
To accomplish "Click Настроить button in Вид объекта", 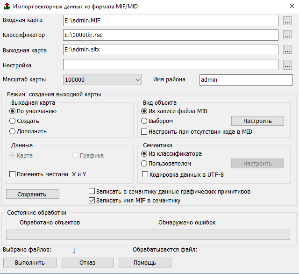I will click(257, 121).
